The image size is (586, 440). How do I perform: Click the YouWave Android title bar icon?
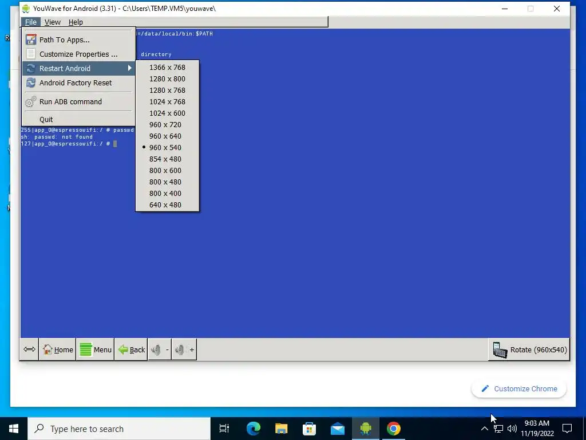(x=25, y=9)
